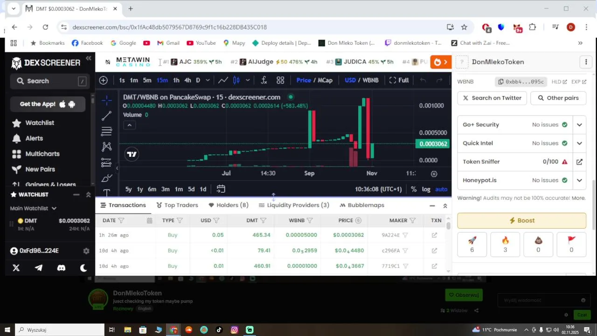The image size is (597, 336).
Task: Expand the Go+ Security audit details
Action: 579,125
